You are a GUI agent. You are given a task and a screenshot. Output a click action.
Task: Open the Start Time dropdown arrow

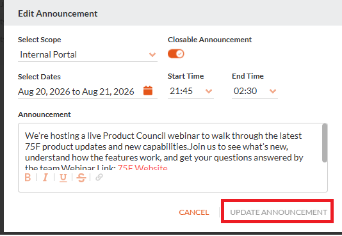209,91
